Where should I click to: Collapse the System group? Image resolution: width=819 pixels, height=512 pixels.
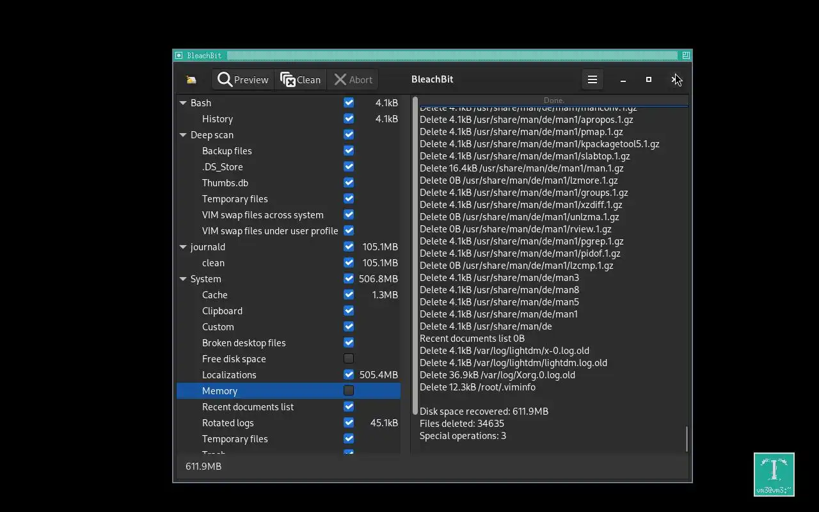183,278
